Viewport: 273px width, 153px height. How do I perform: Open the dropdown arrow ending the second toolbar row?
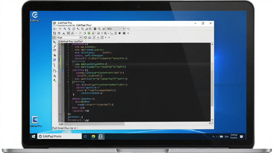(x=128, y=33)
